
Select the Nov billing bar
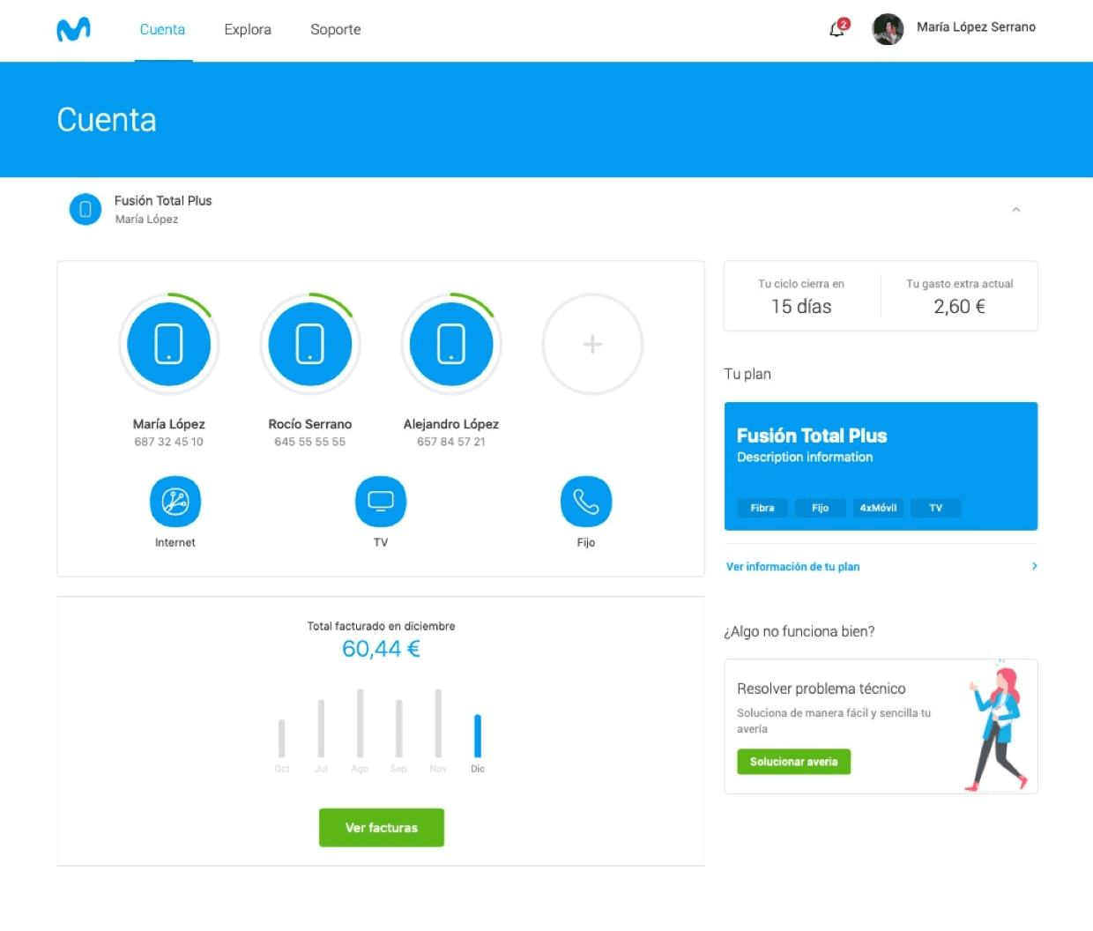[x=438, y=724]
